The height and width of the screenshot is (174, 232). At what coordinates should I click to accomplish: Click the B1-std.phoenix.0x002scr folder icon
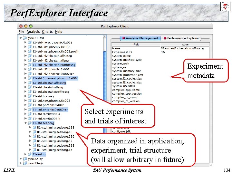coord(30,110)
